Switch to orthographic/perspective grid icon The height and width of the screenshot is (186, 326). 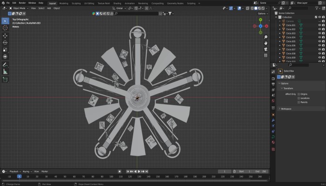pyautogui.click(x=266, y=55)
